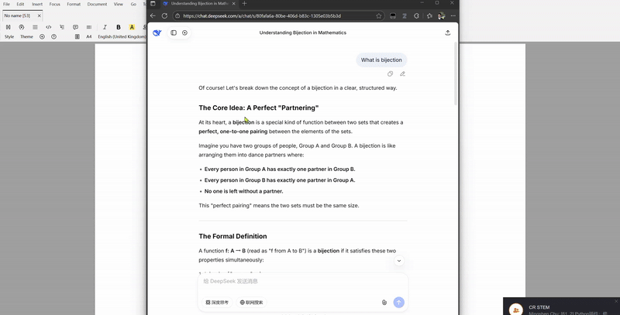620x315 pixels.
Task: Open the Format menu
Action: point(74,5)
